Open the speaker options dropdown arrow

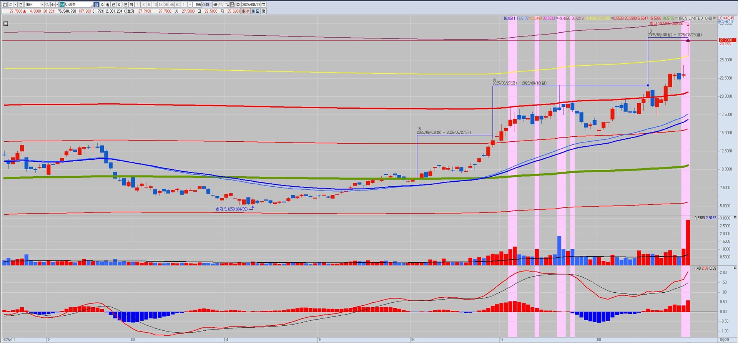pos(57,5)
